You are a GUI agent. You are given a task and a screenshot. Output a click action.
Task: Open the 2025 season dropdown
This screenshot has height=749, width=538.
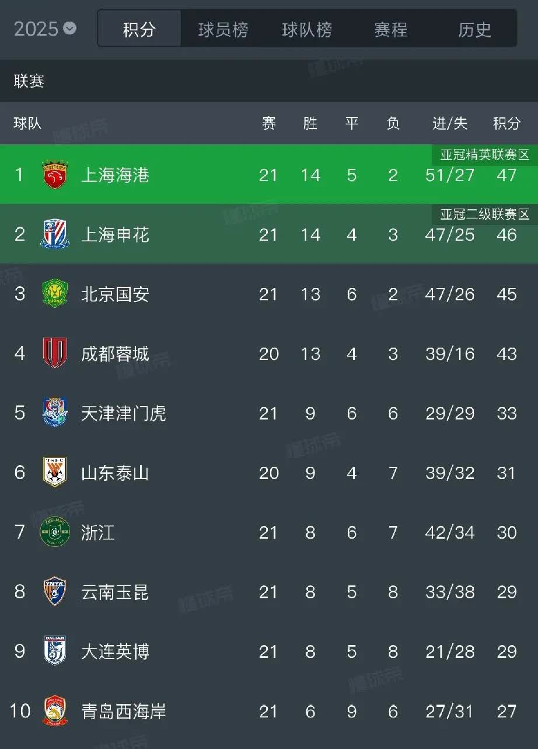(46, 29)
